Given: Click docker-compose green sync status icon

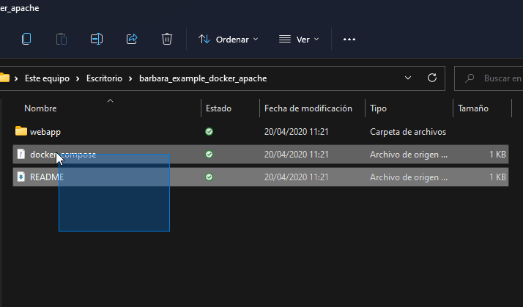Looking at the screenshot, I should (209, 154).
